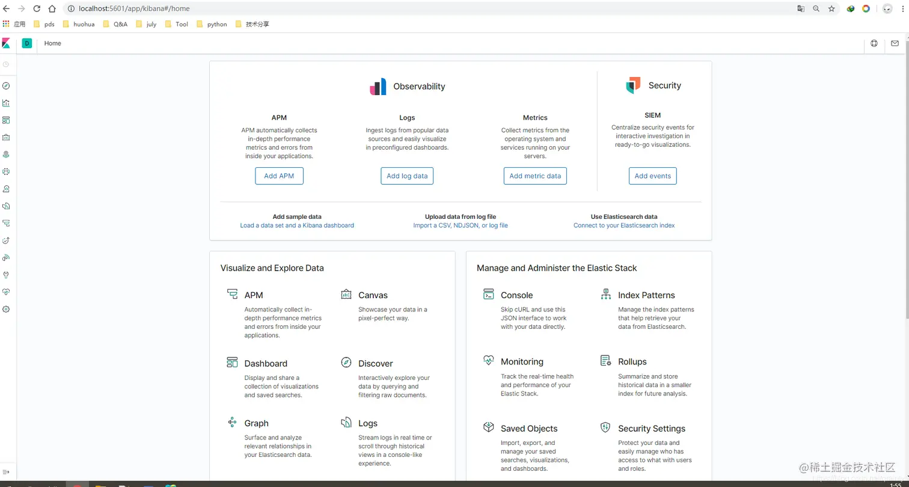909x487 pixels.
Task: Open Dev Tools wrench icon in sidebar
Action: click(x=6, y=275)
